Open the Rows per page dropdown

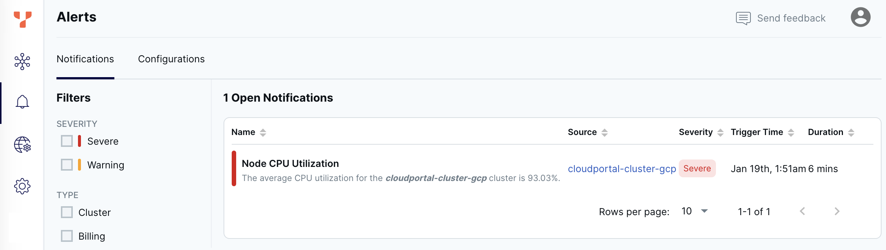point(694,211)
